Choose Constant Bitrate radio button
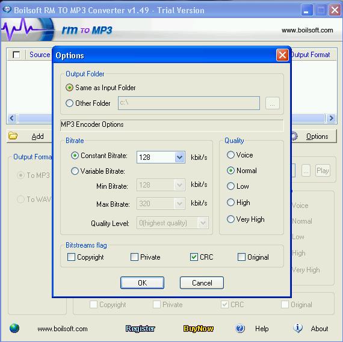 pyautogui.click(x=75, y=156)
